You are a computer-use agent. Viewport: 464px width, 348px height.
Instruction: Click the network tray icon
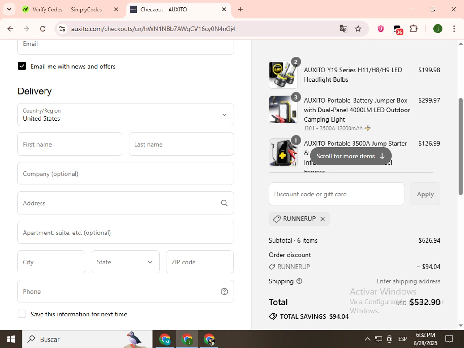(x=378, y=339)
